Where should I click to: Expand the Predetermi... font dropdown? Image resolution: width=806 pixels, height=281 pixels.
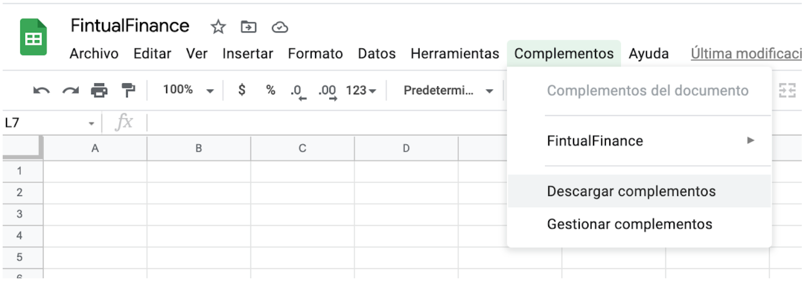[448, 91]
